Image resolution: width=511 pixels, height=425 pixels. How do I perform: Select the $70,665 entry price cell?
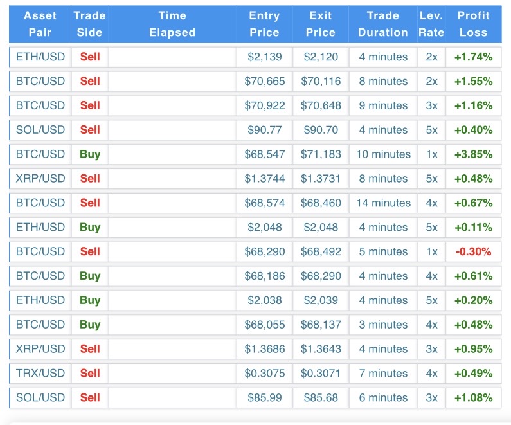tap(264, 81)
